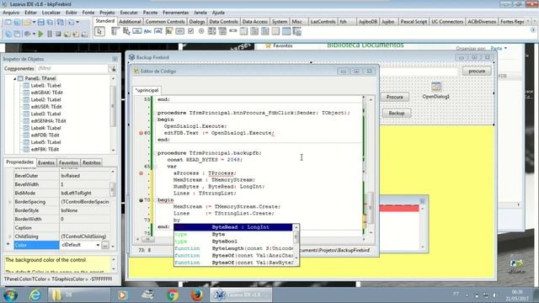Click the Save floppy disk icon
Screen dimensions: 539x303
point(41,23)
